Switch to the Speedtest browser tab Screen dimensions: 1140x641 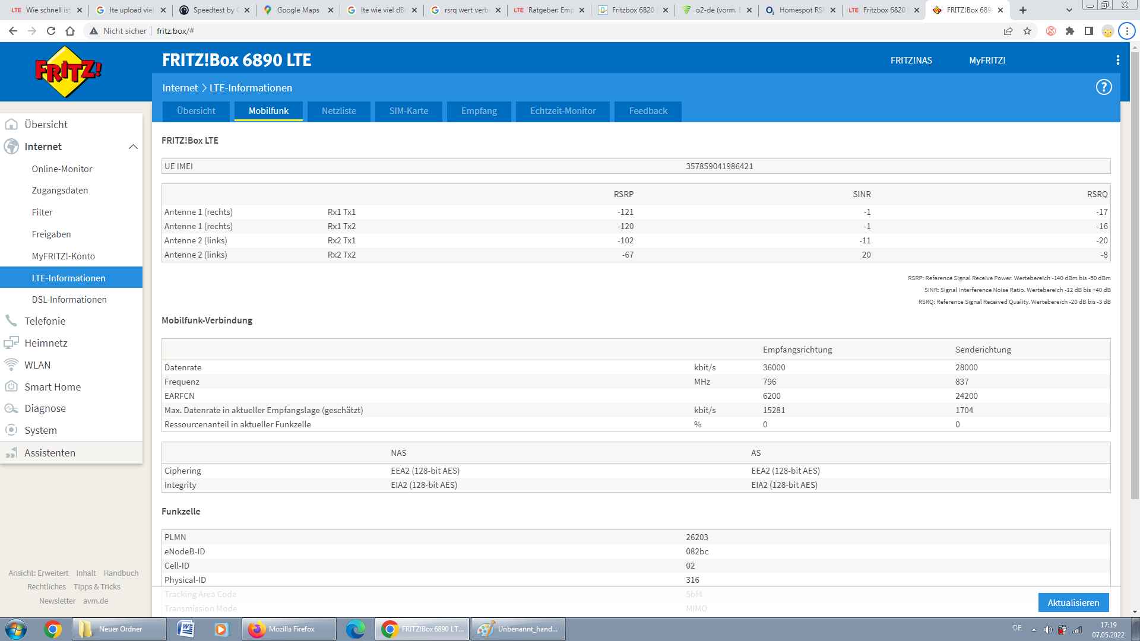pos(215,10)
